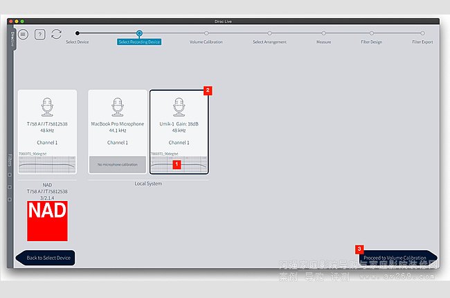The height and width of the screenshot is (298, 450).
Task: Open the Filters side panel tab
Action: (x=11, y=161)
